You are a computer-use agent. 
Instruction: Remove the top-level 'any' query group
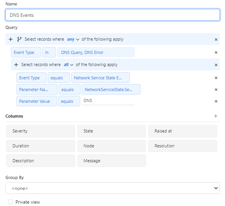[x=216, y=39]
